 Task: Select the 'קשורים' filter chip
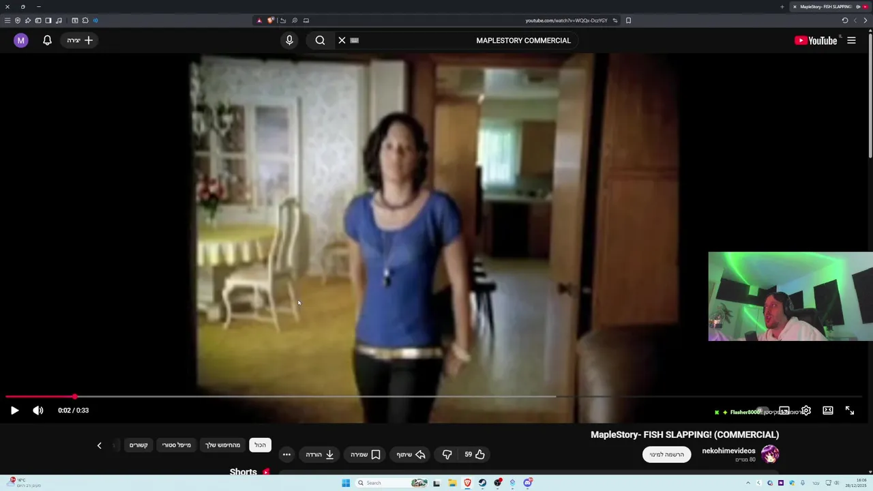pos(139,445)
